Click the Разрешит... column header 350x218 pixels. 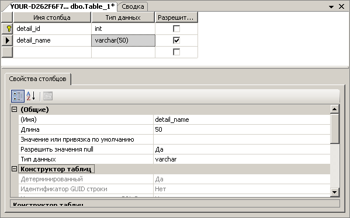[176, 17]
